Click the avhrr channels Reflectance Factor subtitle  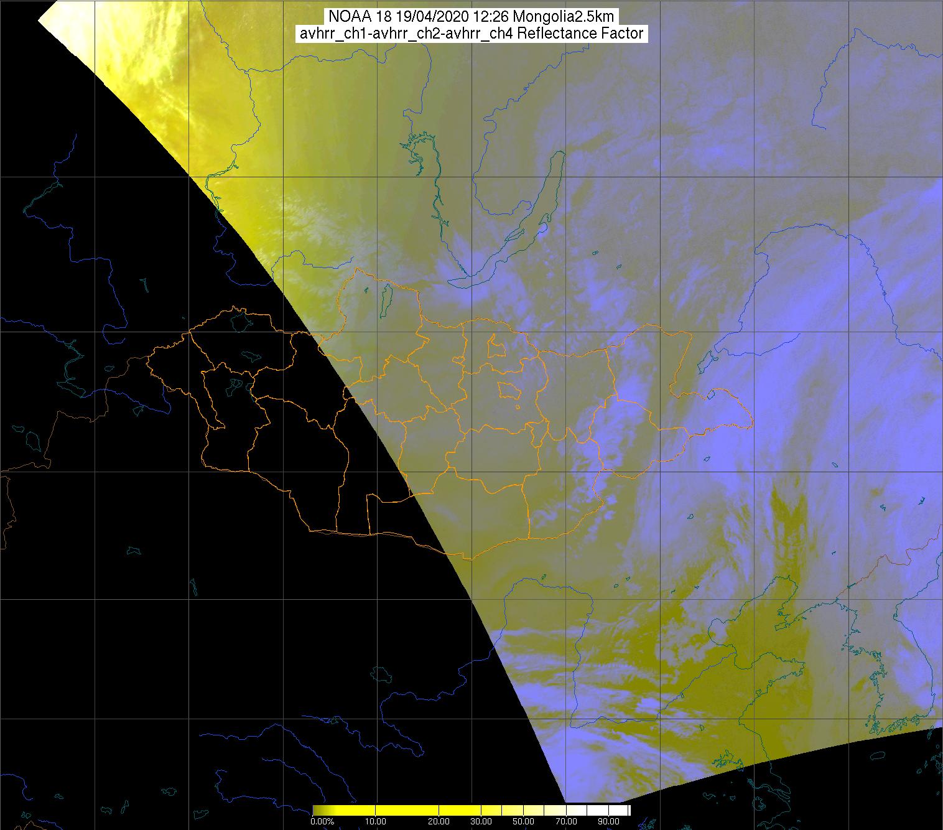click(471, 34)
